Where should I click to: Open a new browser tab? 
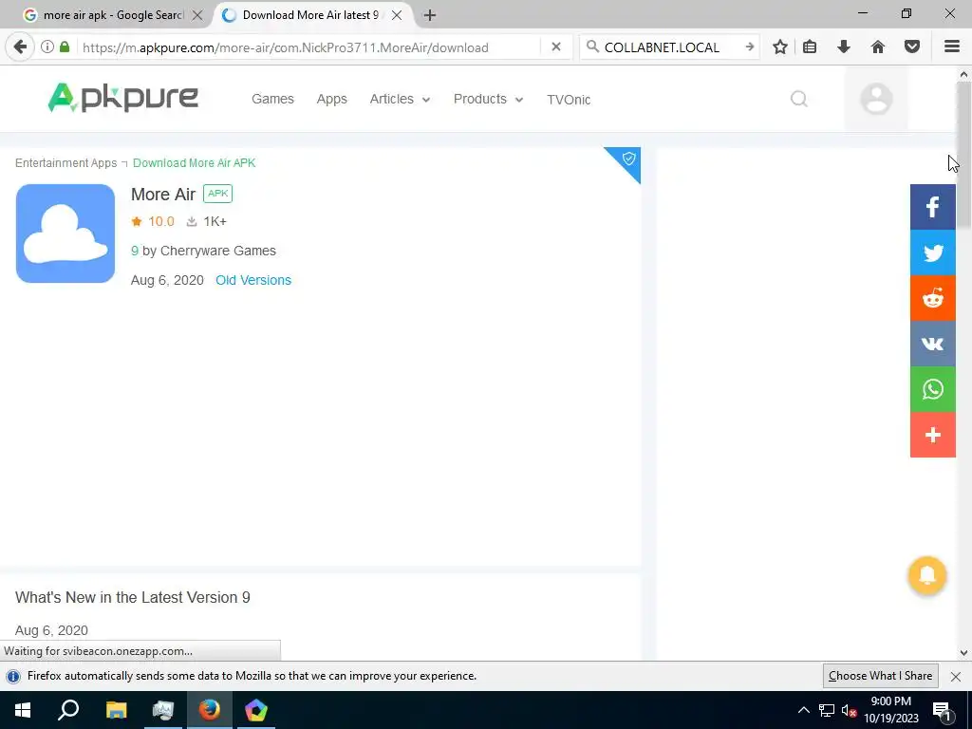[430, 15]
